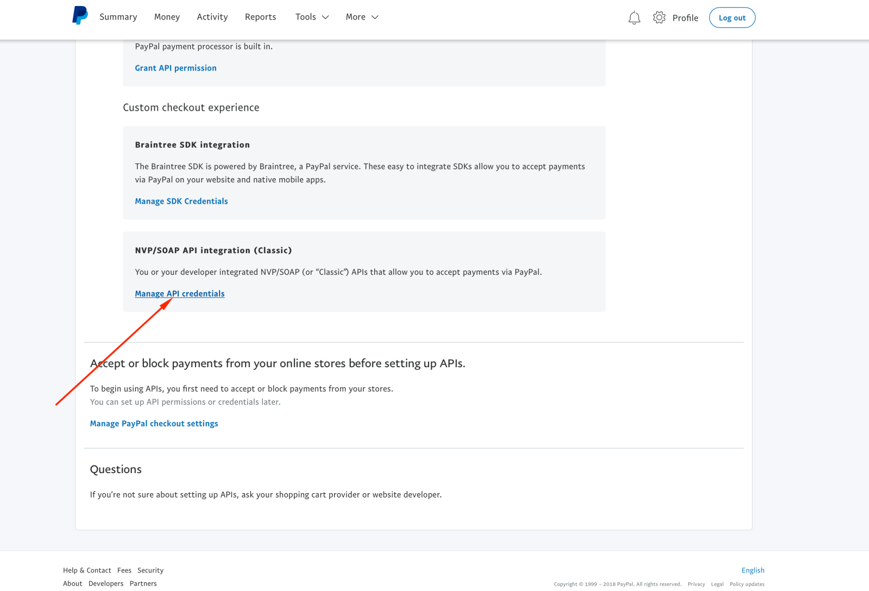Click the About footer link
The image size is (869, 591).
click(x=73, y=583)
